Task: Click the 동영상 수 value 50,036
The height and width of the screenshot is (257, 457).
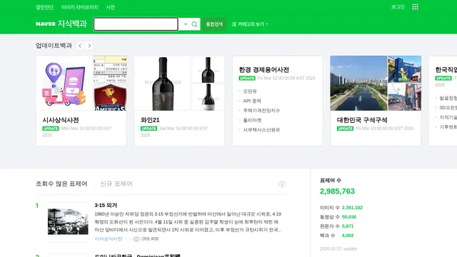Action: (x=349, y=217)
